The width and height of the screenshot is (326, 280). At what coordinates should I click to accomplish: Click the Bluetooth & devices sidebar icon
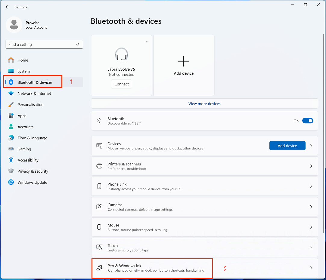click(11, 82)
